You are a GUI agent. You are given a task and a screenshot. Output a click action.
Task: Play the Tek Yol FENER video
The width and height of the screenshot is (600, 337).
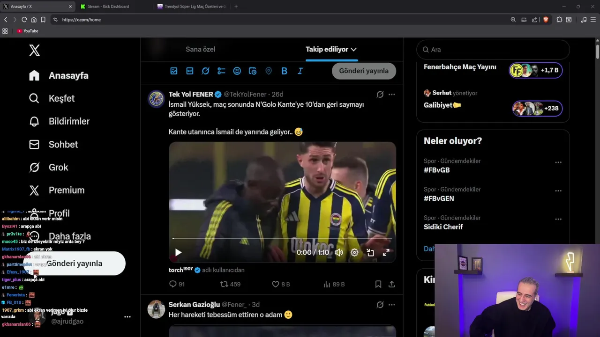[178, 253]
